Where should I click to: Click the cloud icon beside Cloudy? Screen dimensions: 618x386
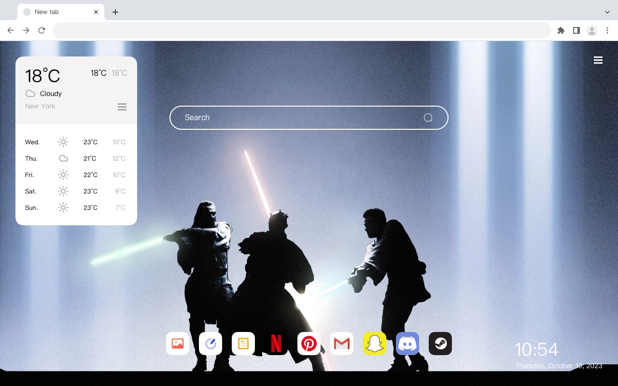30,94
